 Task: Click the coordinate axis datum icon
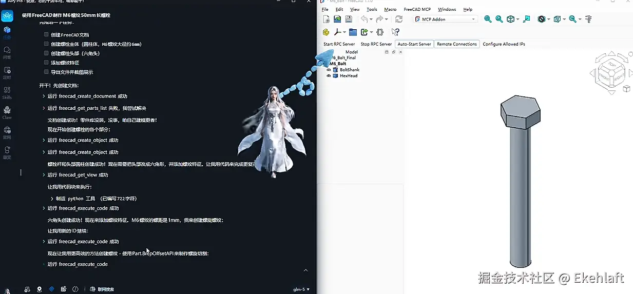coord(338,32)
